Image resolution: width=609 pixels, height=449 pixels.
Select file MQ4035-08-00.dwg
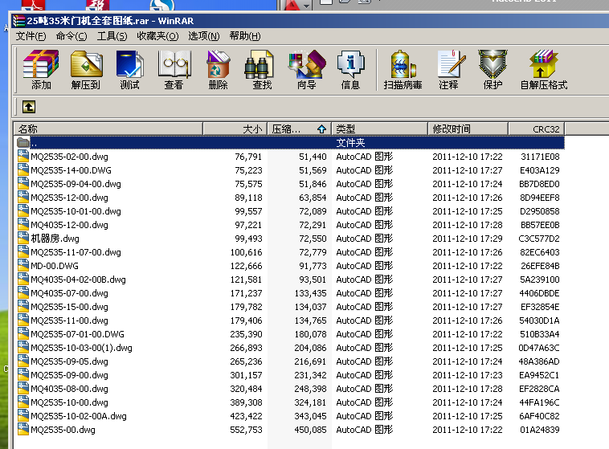[291, 389]
